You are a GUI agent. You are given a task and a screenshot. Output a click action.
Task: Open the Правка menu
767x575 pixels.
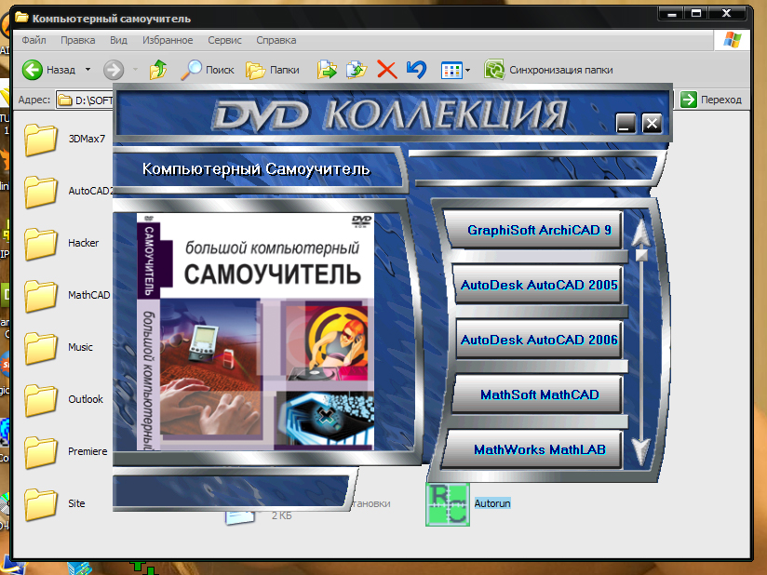click(x=78, y=40)
